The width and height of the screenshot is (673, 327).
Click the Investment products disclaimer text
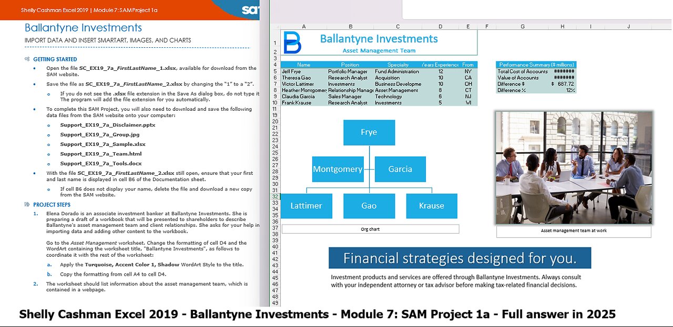click(x=456, y=281)
